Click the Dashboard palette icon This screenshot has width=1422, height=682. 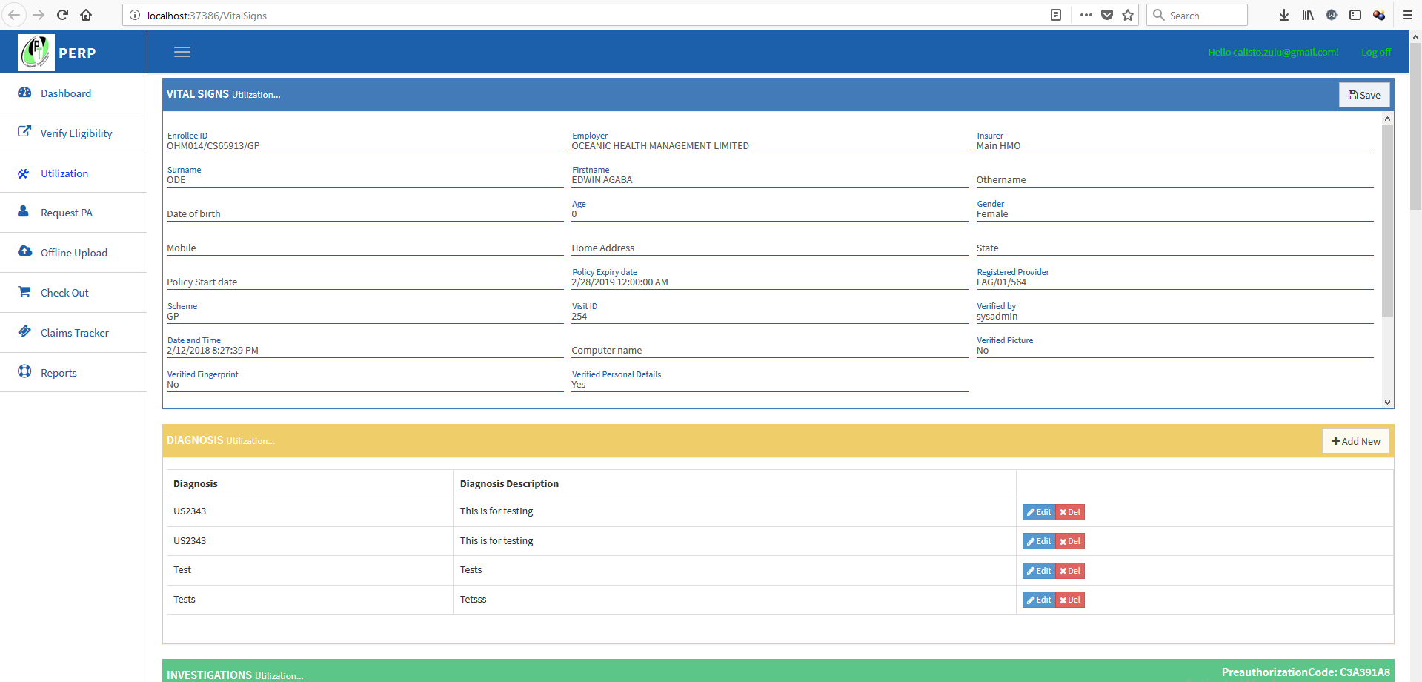tap(24, 93)
